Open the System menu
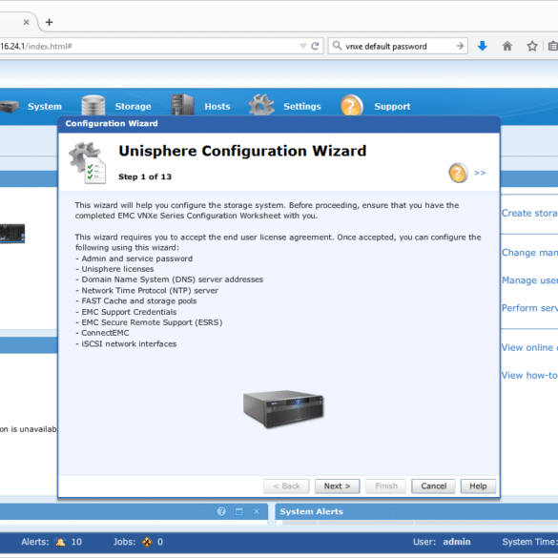 coord(45,107)
